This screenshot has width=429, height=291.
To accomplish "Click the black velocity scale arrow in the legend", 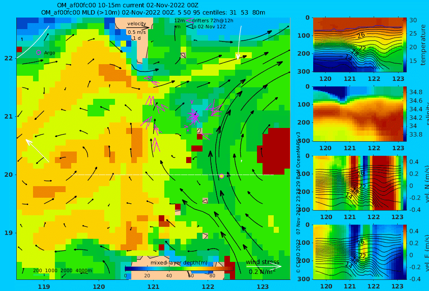I will (138, 27).
